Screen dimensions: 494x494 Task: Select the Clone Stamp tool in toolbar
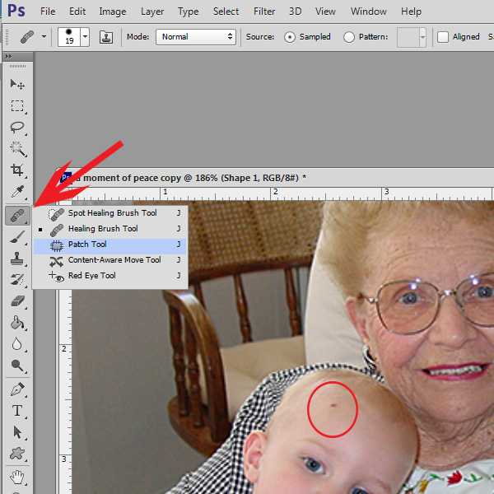17,259
